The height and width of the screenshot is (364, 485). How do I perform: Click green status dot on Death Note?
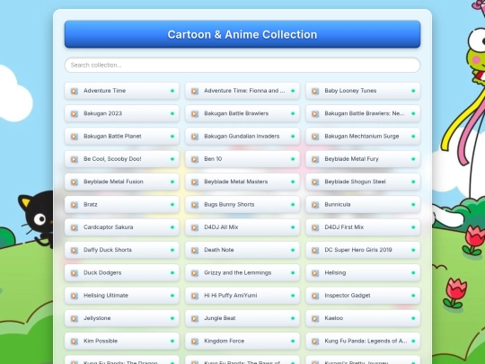293,250
